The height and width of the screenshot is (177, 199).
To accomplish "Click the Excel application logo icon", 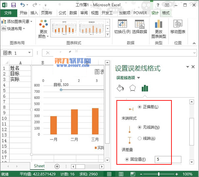I will [5, 5].
